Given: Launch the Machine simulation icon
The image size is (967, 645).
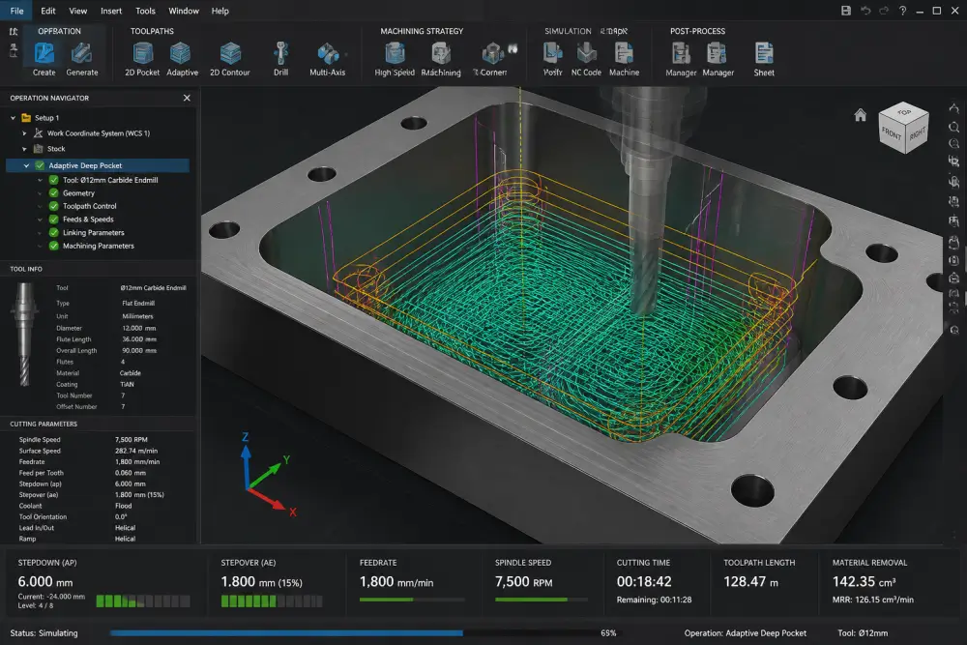Looking at the screenshot, I should coord(624,53).
